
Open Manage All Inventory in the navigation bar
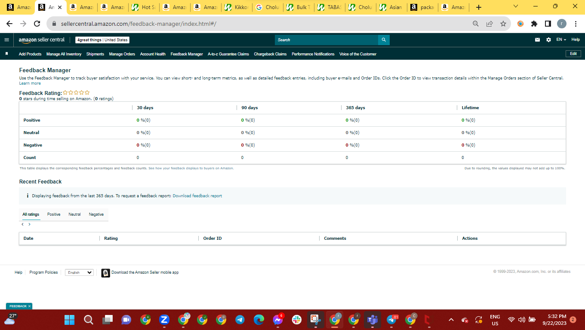click(64, 54)
